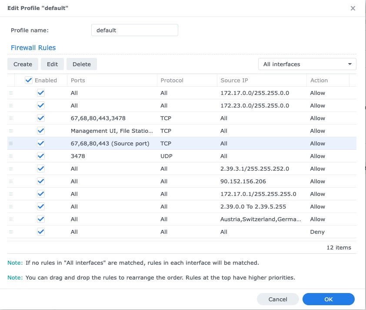The image size is (366, 310).
Task: Disable rule for source 172.23.0.0/255.255.0.0
Action: 40,105
